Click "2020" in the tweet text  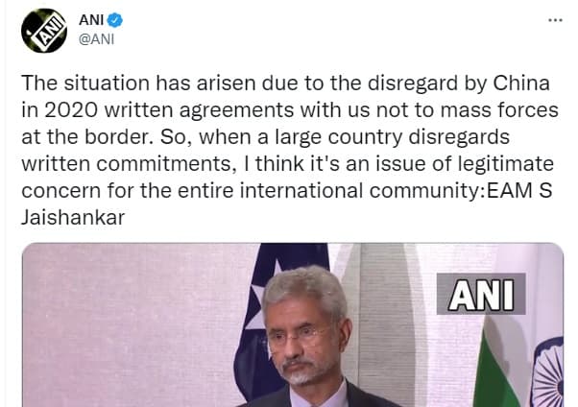pos(71,109)
